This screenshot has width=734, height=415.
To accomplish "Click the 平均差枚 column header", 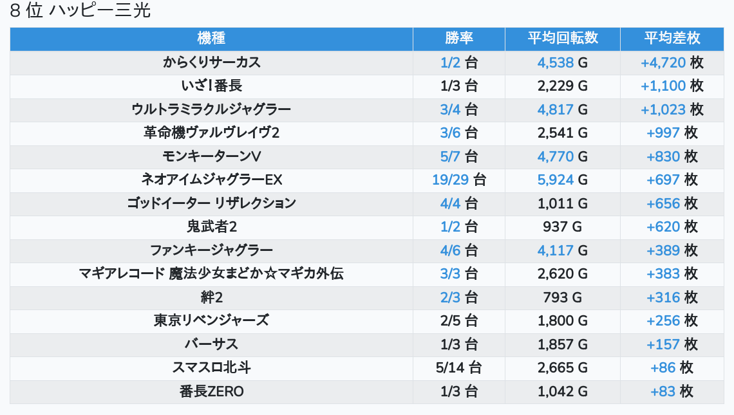I will [x=672, y=39].
